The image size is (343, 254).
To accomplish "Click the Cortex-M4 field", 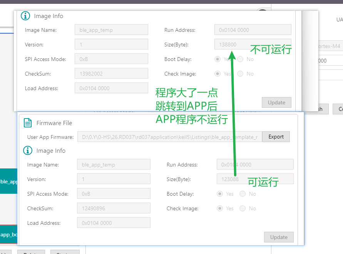I will [x=330, y=46].
